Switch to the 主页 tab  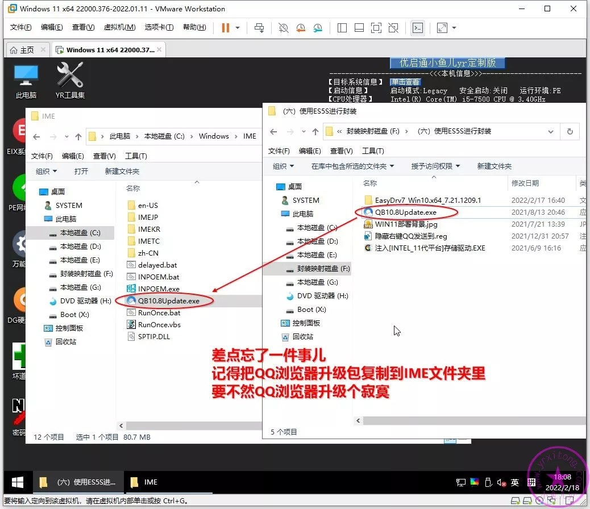[x=22, y=50]
